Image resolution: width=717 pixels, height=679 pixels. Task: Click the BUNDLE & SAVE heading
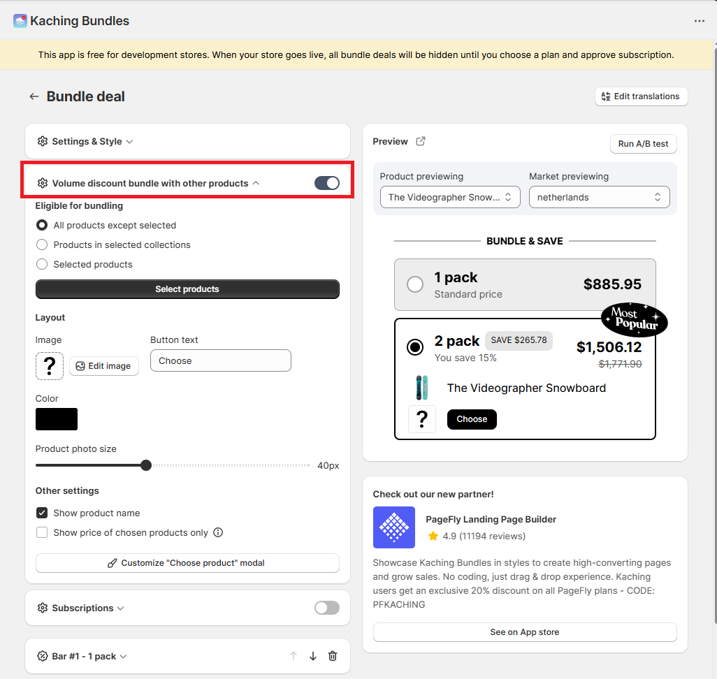click(x=525, y=241)
